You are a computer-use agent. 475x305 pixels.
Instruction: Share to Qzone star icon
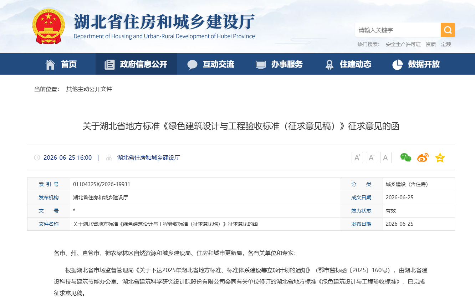[x=440, y=157]
